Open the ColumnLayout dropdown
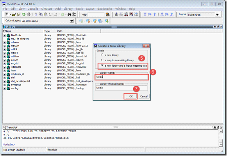 [x=71, y=21]
